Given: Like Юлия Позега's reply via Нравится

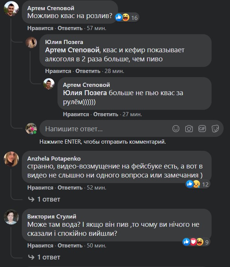Looking at the screenshot, I should pos(58,71).
